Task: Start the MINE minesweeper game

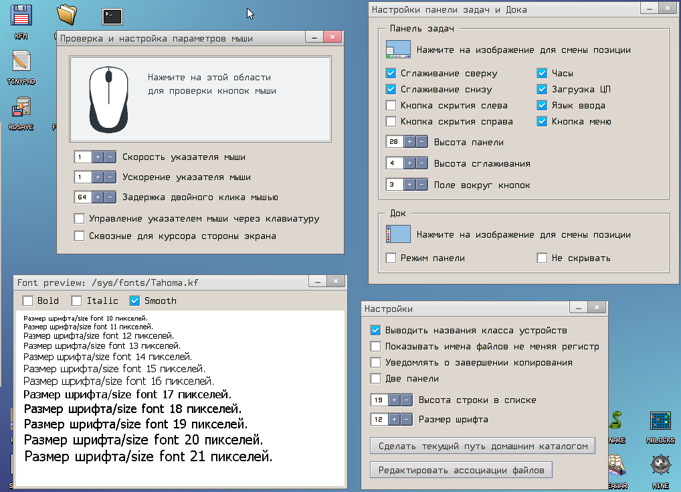Action: (x=661, y=464)
